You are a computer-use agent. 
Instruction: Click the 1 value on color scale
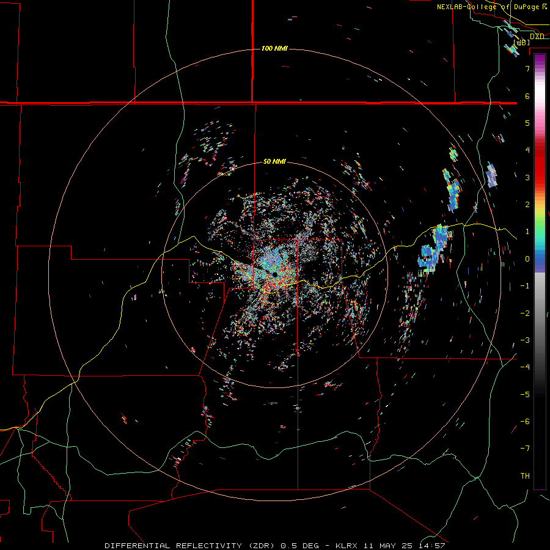pos(527,232)
